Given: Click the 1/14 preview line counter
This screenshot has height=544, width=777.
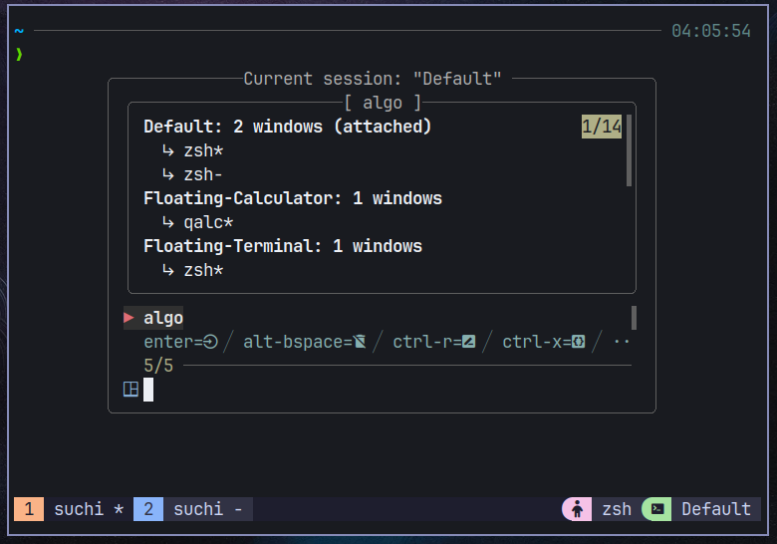Looking at the screenshot, I should [x=601, y=127].
